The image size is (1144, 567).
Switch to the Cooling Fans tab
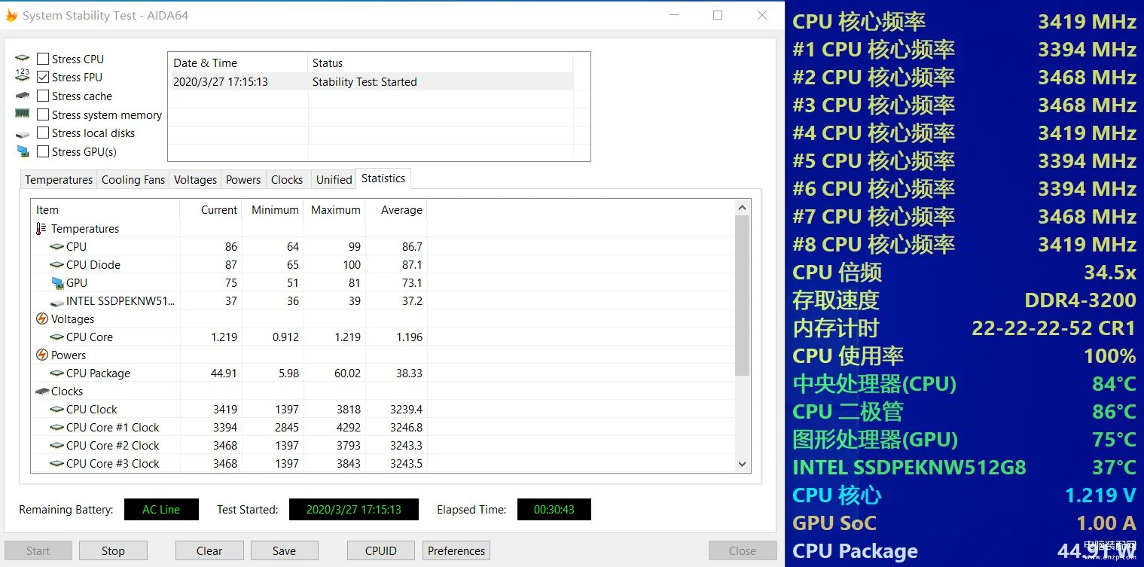click(x=133, y=179)
